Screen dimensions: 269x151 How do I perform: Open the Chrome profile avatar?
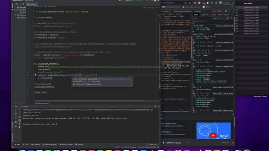coord(220,3)
